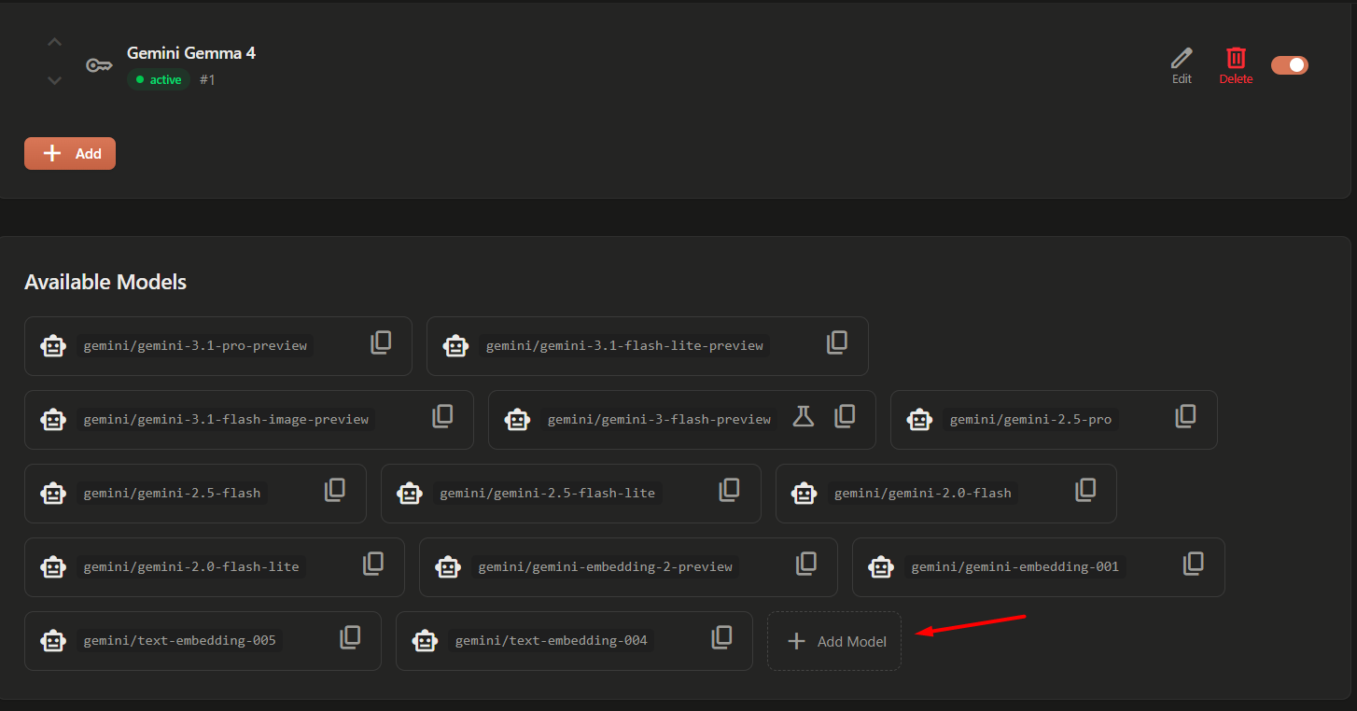
Task: Disable the Gemini Gemma 4 connection toggle
Action: 1290,65
